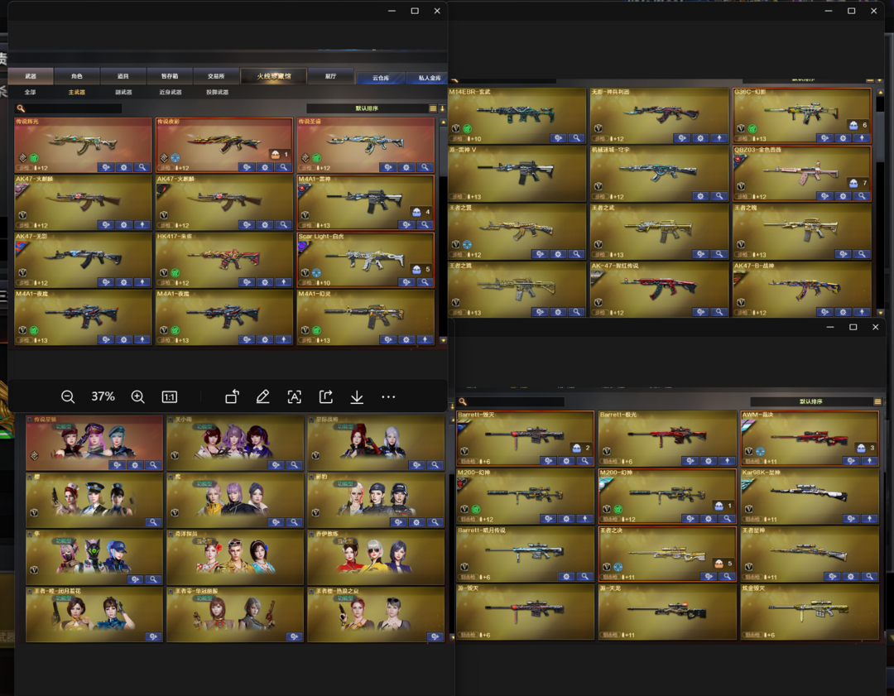Click the magnifier on Barrett-暗月传说 card
The width and height of the screenshot is (894, 696).
[584, 576]
